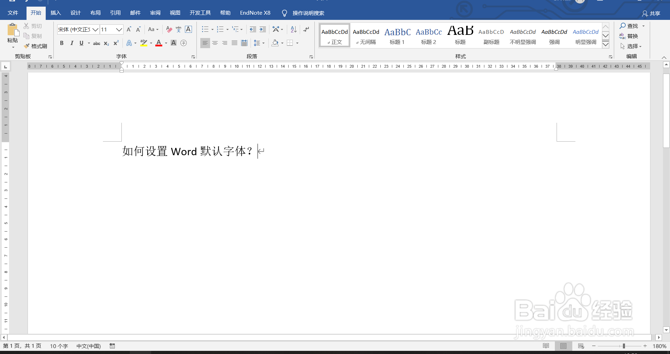Click the Paste clipboard icon
670x354 pixels.
[13, 30]
